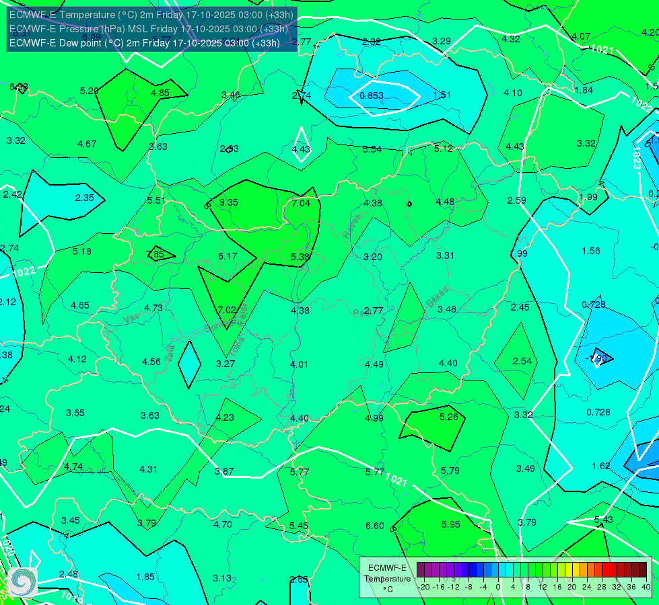Click the 3.87 temperature value
The height and width of the screenshot is (605, 659).
pyautogui.click(x=224, y=471)
